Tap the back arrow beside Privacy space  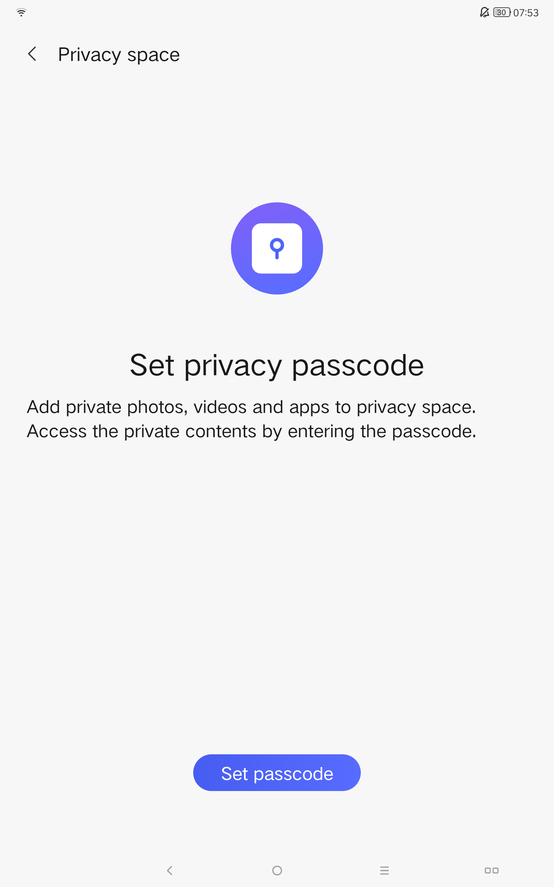coord(32,54)
